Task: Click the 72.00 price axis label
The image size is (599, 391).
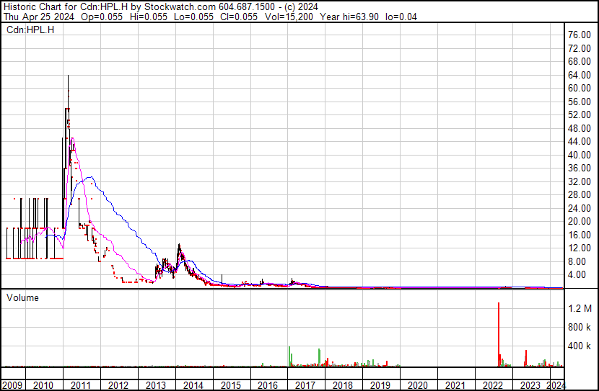Action: [x=580, y=48]
